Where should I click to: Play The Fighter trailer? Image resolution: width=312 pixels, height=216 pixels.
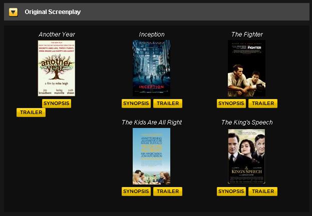[263, 103]
